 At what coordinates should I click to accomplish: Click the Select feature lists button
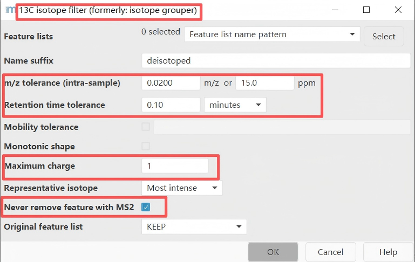click(x=384, y=36)
